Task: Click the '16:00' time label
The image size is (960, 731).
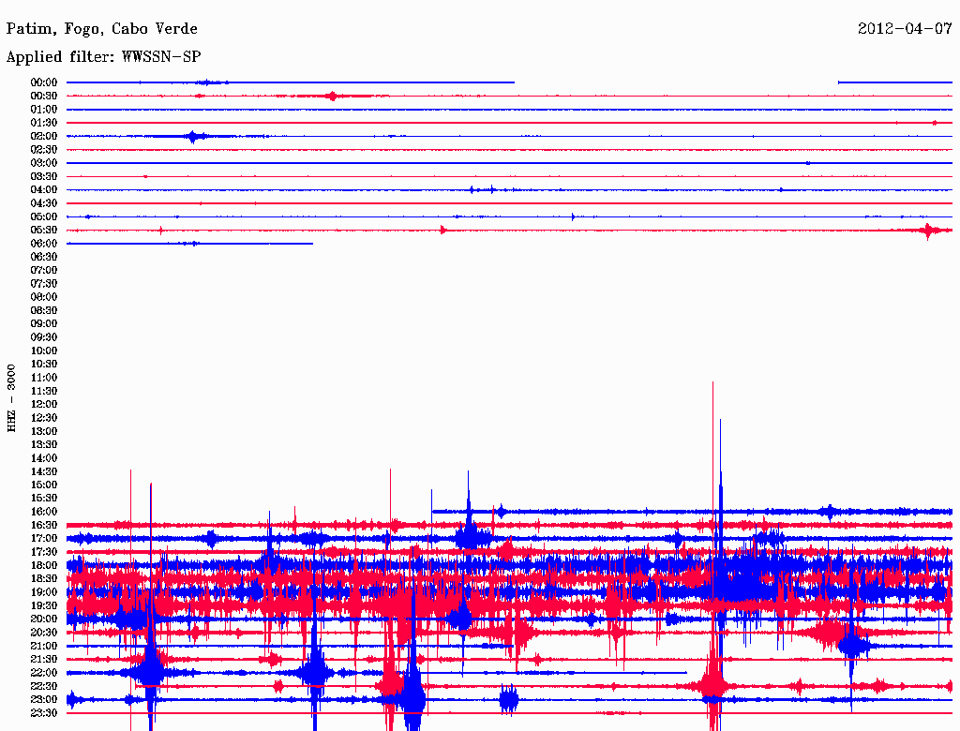Action: 44,512
